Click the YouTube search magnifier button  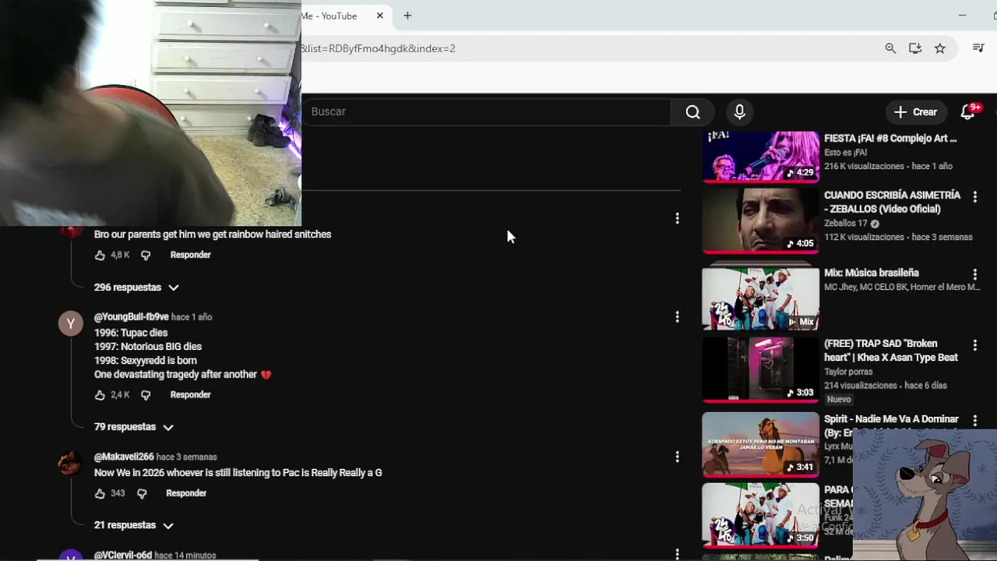tap(692, 112)
